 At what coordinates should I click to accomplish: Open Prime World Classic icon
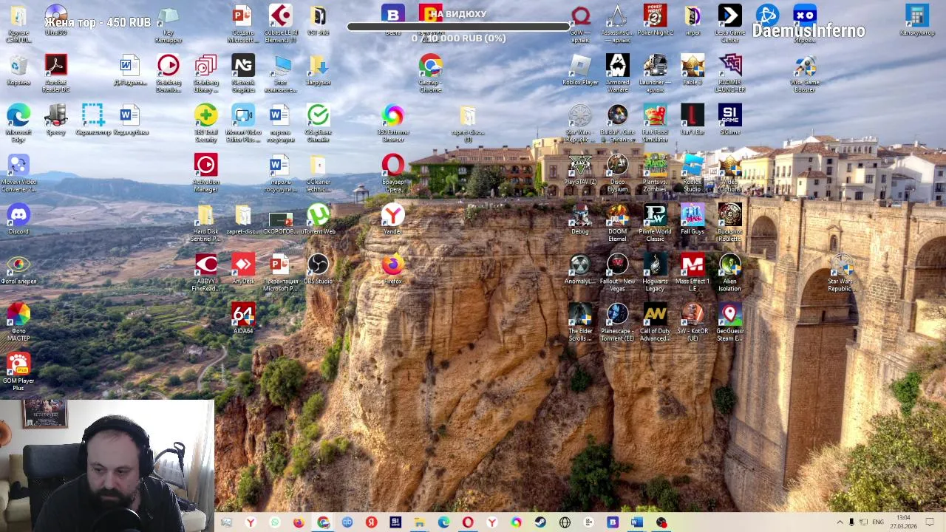click(x=655, y=222)
